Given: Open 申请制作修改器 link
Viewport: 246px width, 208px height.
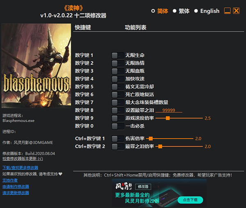Looking at the screenshot, I should coord(16,187).
